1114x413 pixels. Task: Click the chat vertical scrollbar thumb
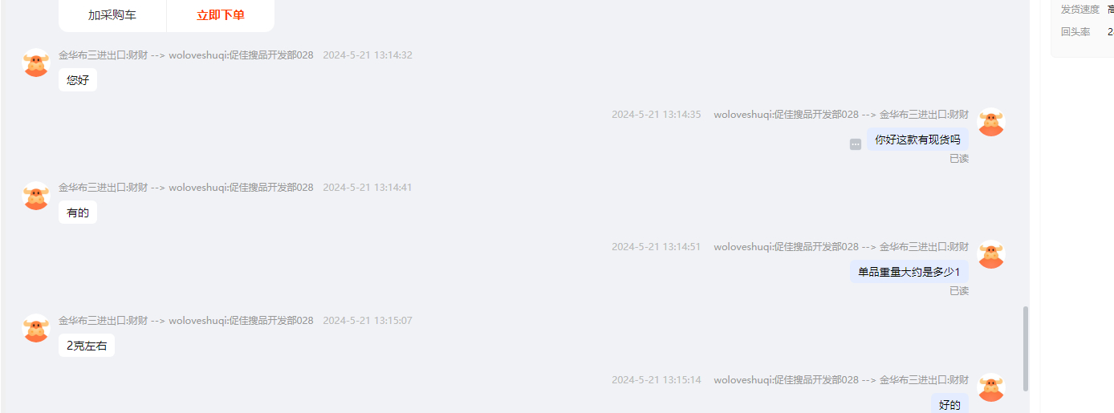1026,348
